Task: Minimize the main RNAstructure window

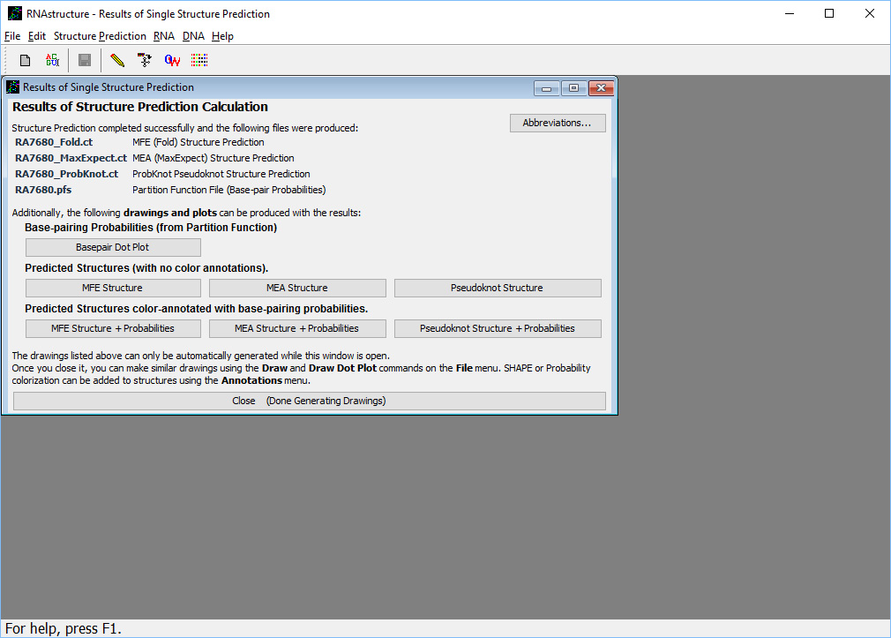Action: (790, 13)
